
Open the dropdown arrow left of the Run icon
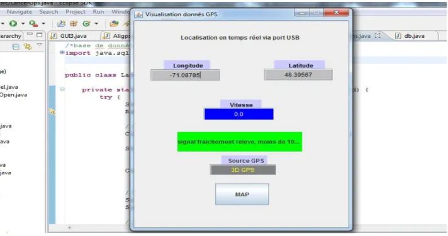3,23
